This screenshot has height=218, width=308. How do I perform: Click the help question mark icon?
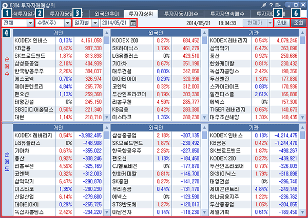tap(271, 5)
